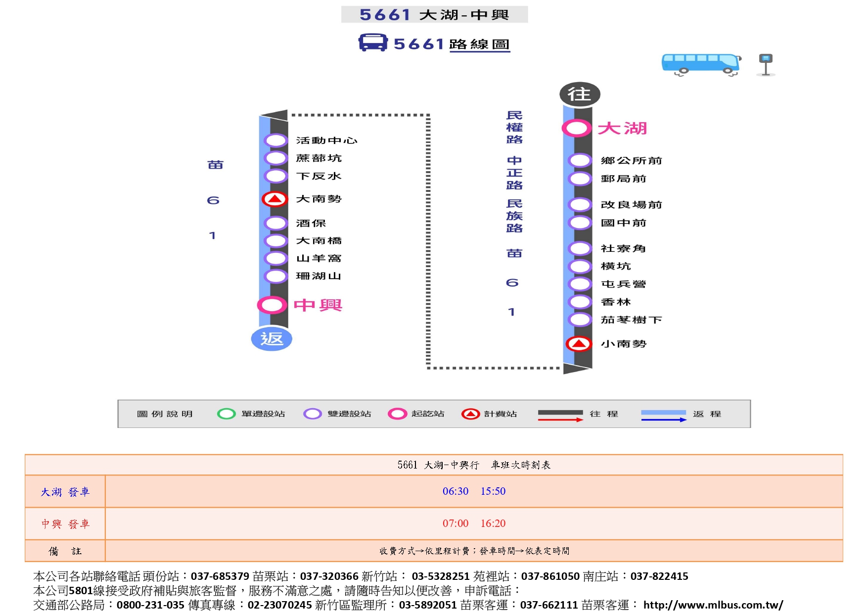Click the 16:20 departure time from 中興

tap(493, 523)
